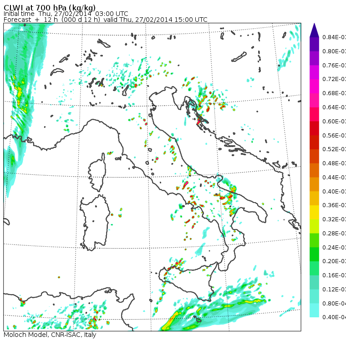Click the 0.80E-04 colorbar label
The image size is (346, 341).
tap(334, 304)
